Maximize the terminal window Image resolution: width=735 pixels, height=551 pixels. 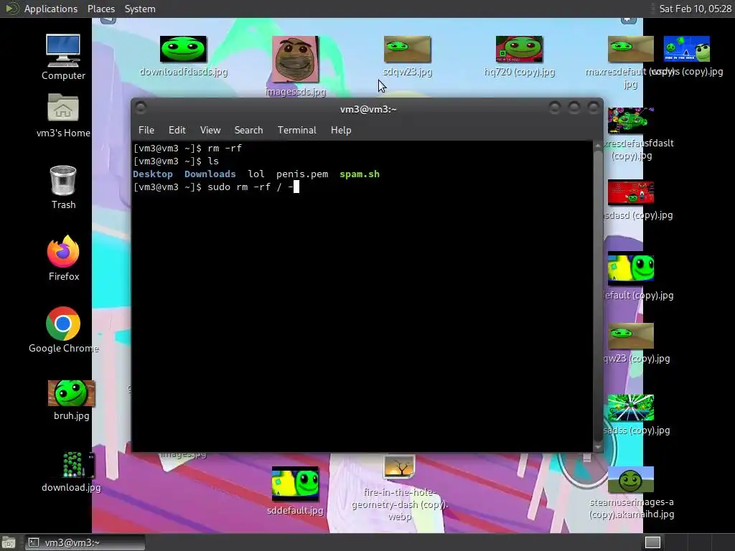574,108
